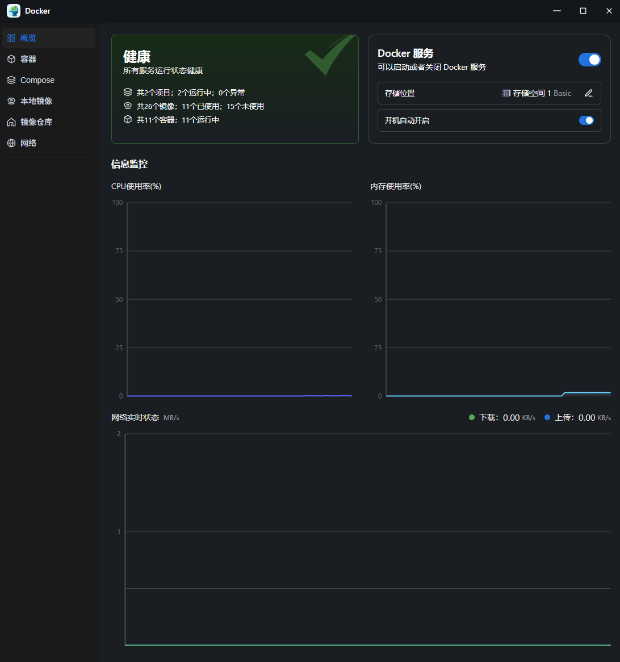Disable the Docker 服务 switch
The width and height of the screenshot is (620, 662).
click(589, 59)
